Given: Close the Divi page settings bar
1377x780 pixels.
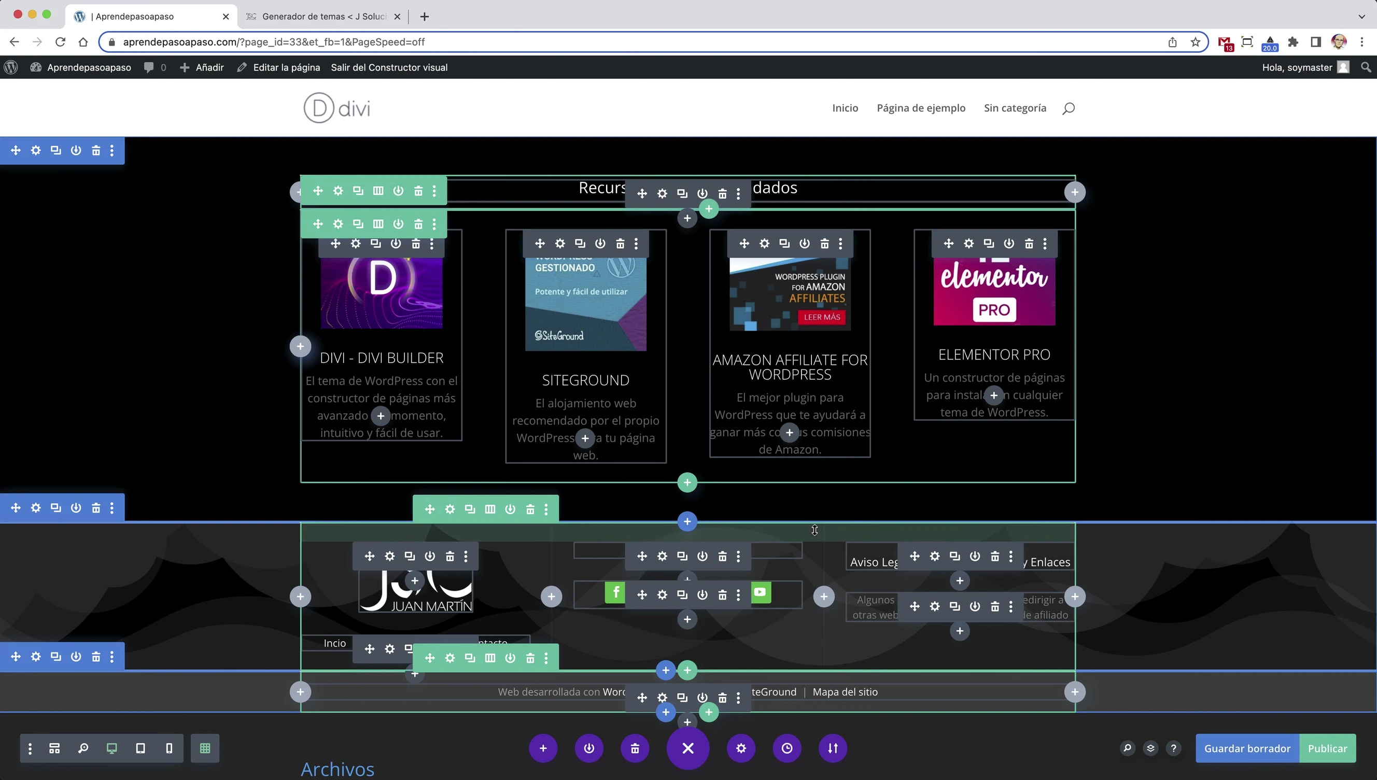Looking at the screenshot, I should [688, 748].
